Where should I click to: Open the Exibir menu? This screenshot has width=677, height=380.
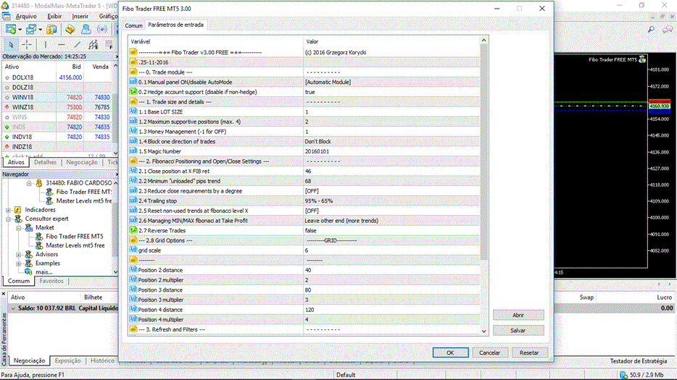point(54,16)
